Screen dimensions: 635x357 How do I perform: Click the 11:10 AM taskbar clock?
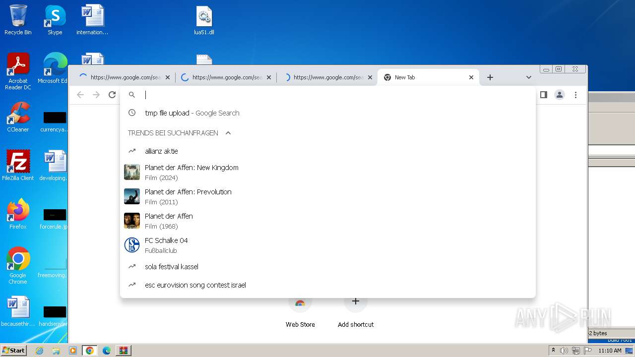(x=610, y=351)
